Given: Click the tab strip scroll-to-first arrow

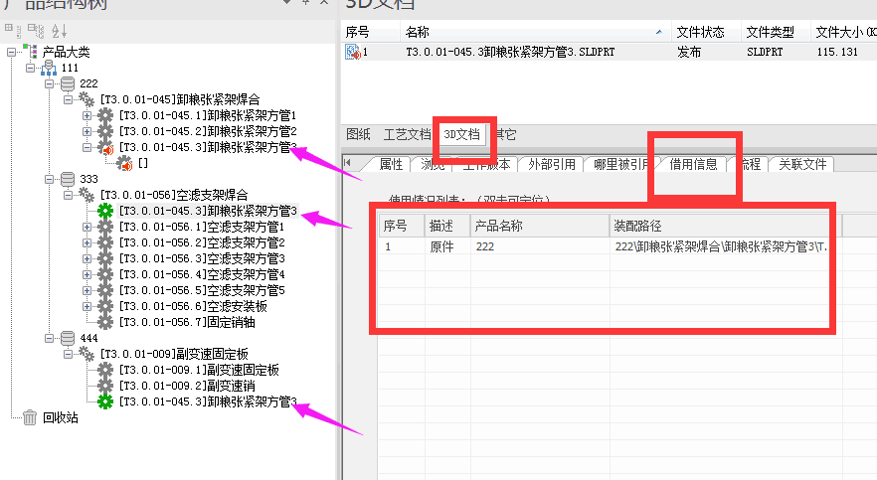Looking at the screenshot, I should pyautogui.click(x=347, y=163).
